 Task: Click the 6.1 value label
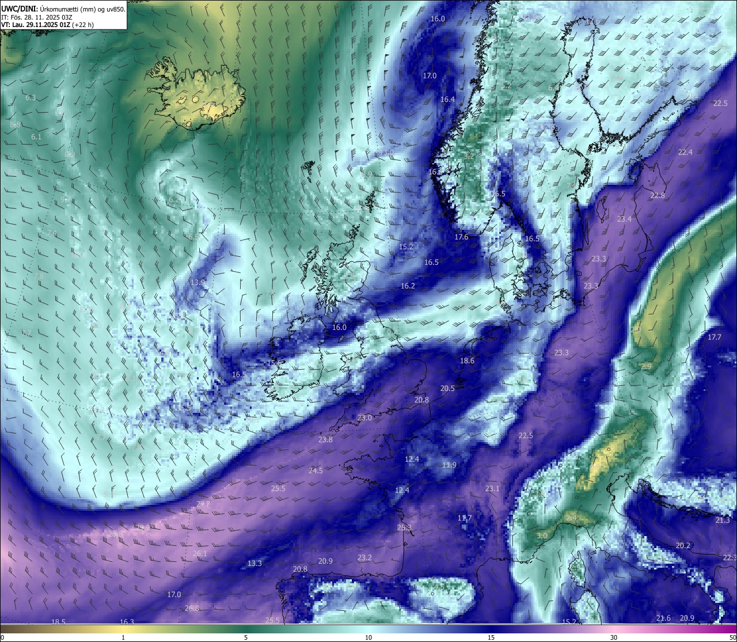[36, 137]
